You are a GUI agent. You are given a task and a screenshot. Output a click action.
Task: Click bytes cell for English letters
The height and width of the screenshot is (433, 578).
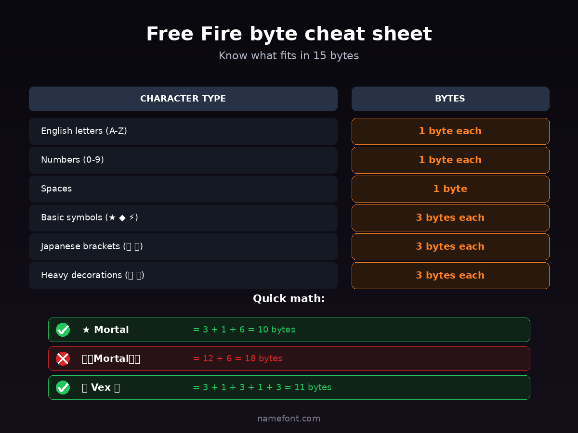click(450, 131)
